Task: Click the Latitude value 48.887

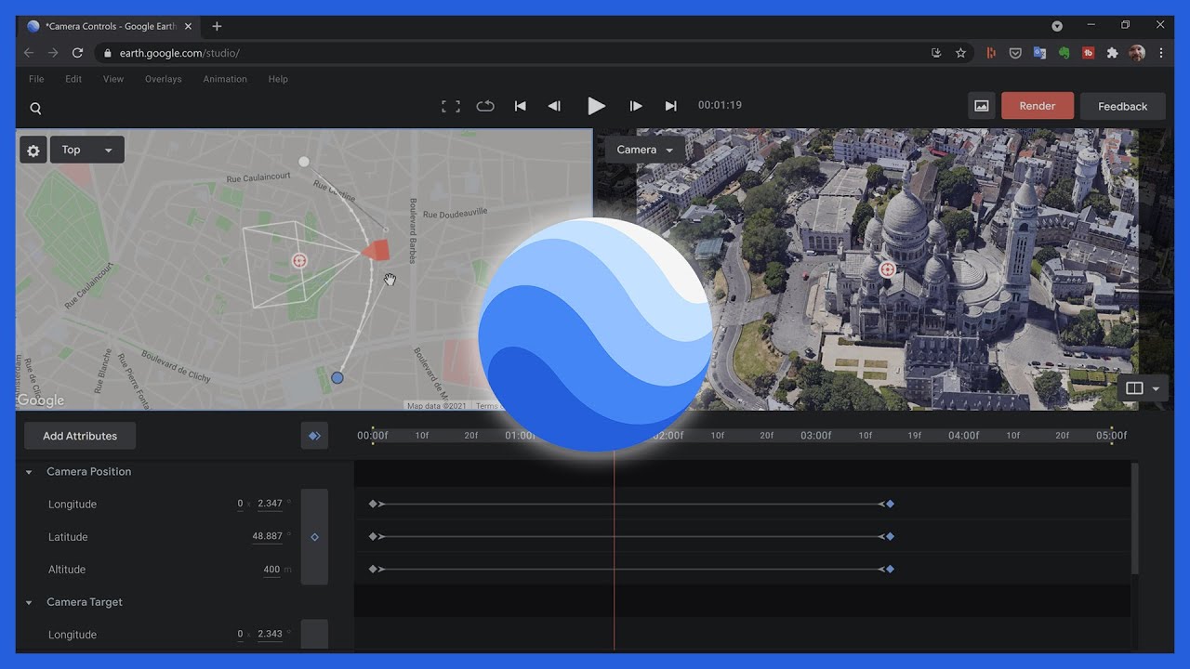Action: [x=268, y=536]
